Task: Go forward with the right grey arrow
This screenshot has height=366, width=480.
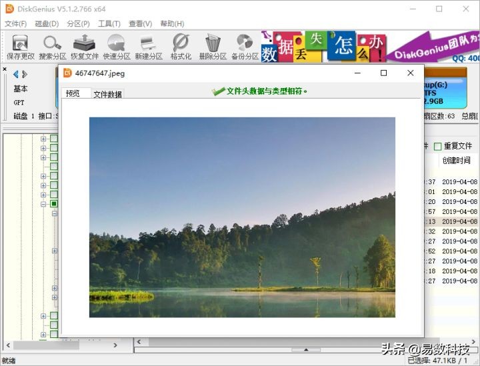Action: tap(25, 74)
